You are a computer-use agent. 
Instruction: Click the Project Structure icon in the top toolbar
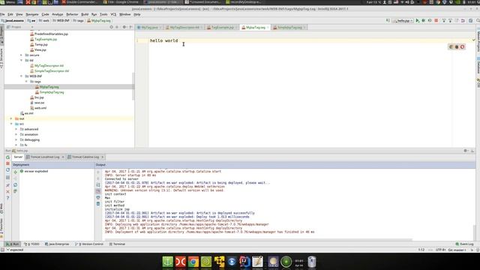(x=470, y=20)
